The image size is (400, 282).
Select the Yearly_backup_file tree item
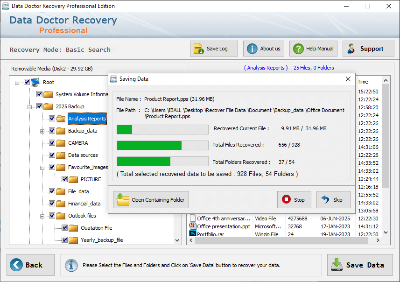click(102, 240)
